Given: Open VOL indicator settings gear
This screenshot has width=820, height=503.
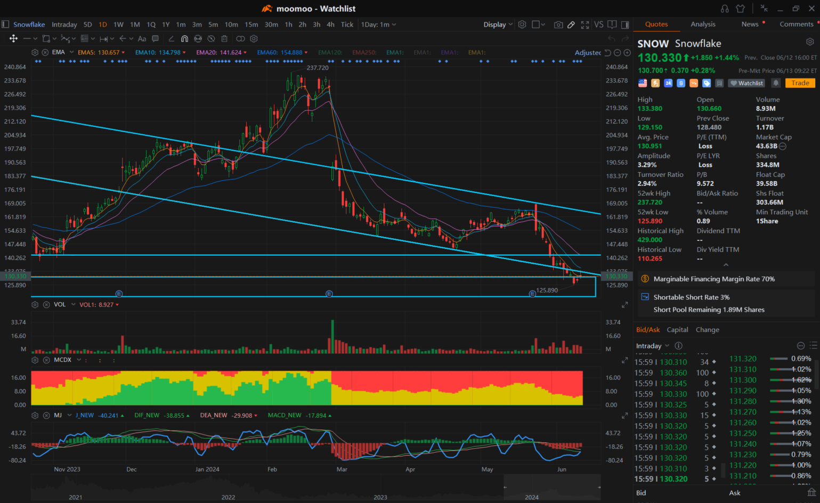Looking at the screenshot, I should [x=35, y=305].
